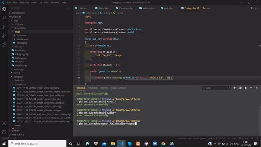Create a new terminal with plus icon

coord(235,88)
